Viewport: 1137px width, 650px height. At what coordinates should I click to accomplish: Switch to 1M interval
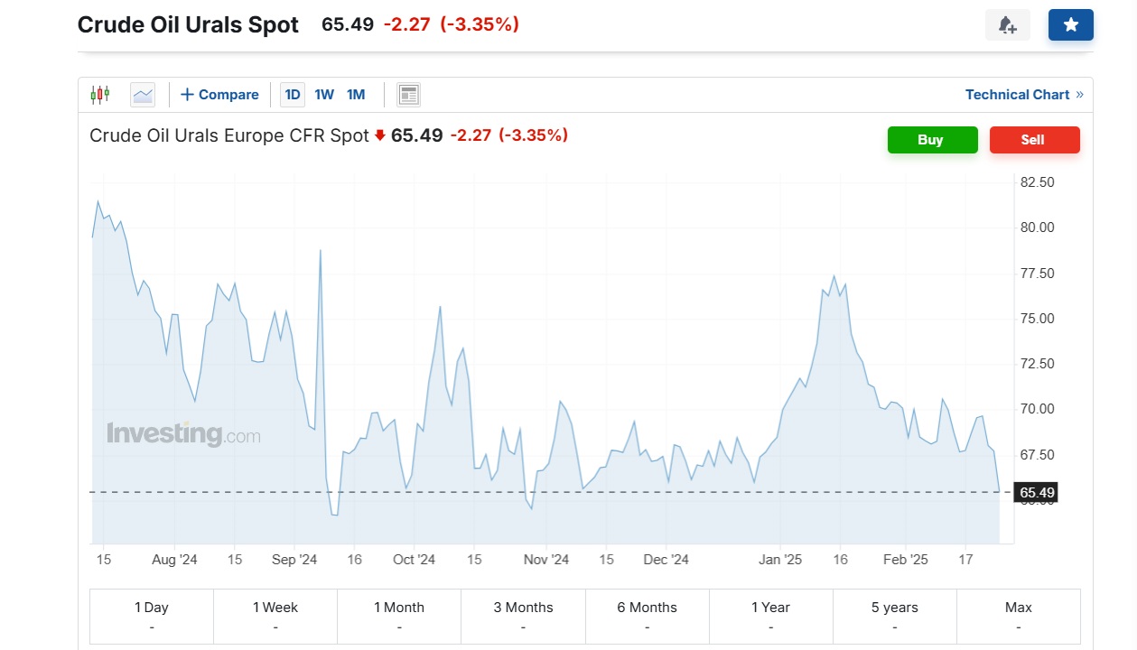[356, 94]
